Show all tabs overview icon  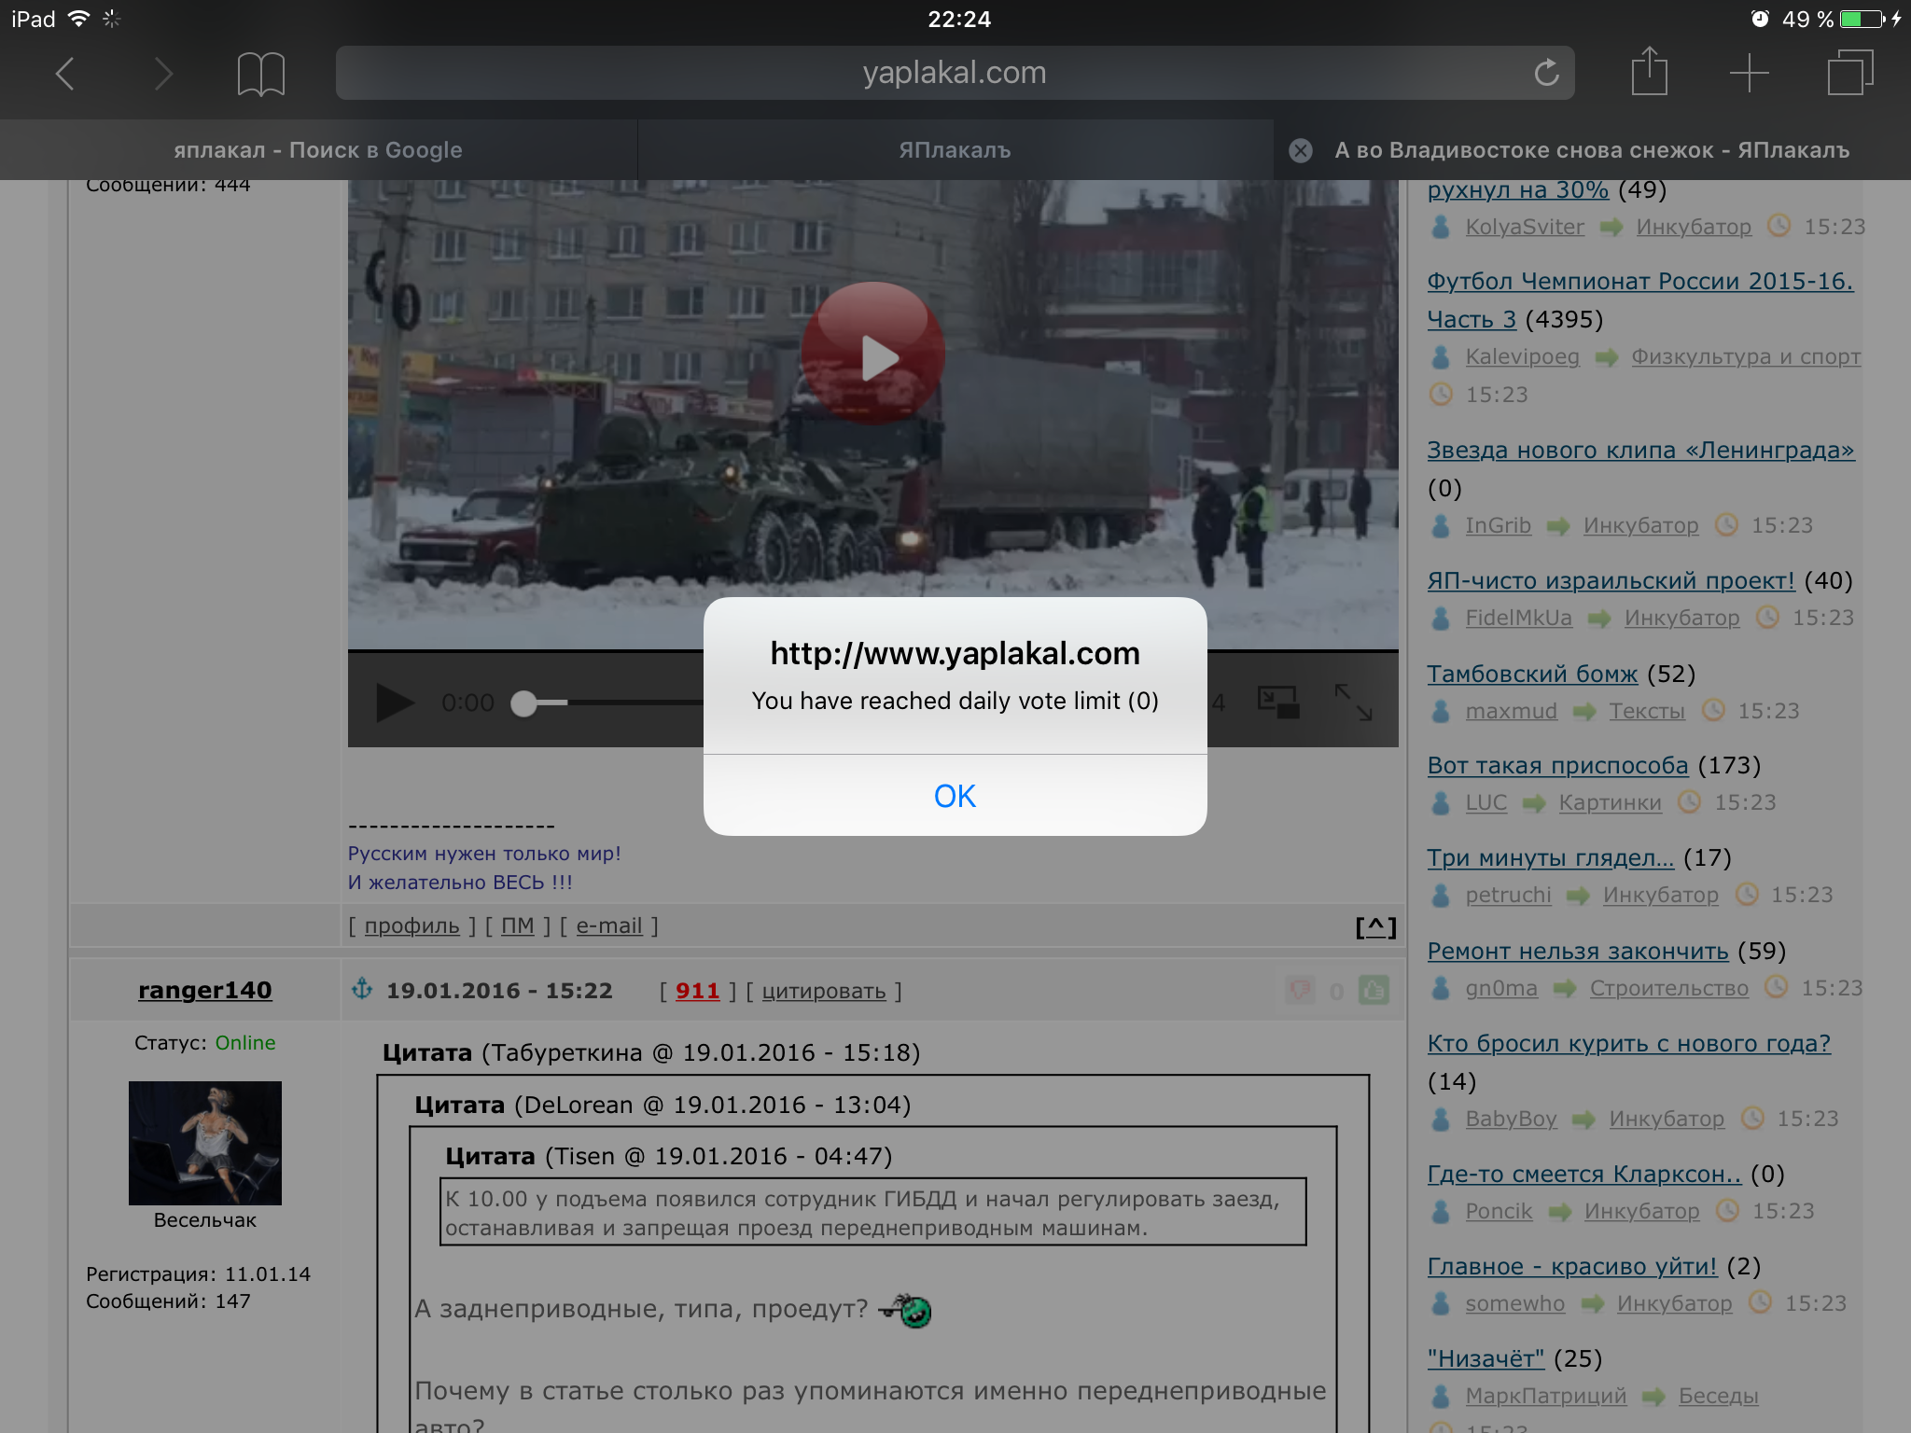click(1849, 73)
